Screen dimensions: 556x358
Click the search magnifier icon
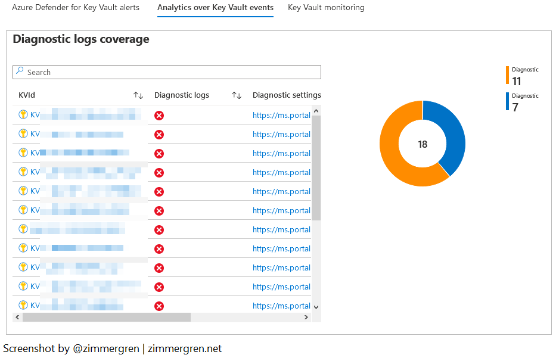(20, 72)
